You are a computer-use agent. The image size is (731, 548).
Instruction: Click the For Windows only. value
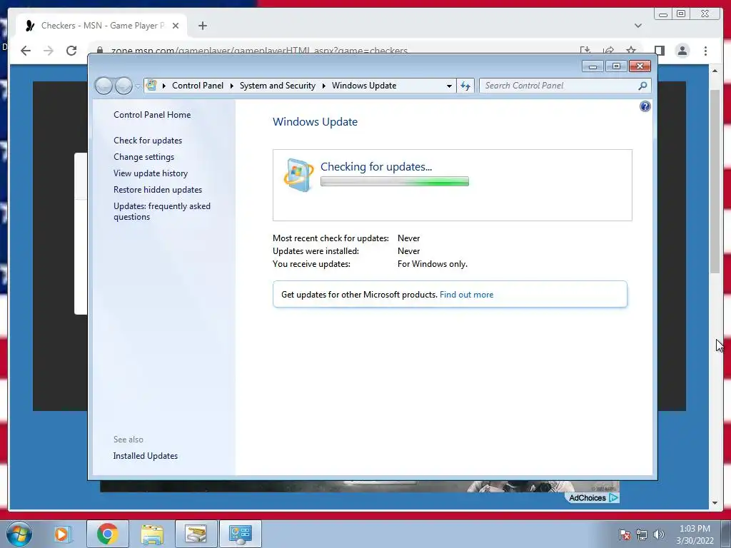coord(432,264)
